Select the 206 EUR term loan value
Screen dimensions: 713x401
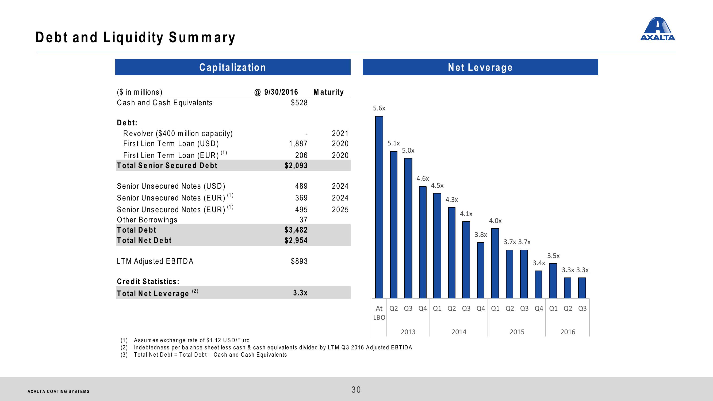click(301, 155)
